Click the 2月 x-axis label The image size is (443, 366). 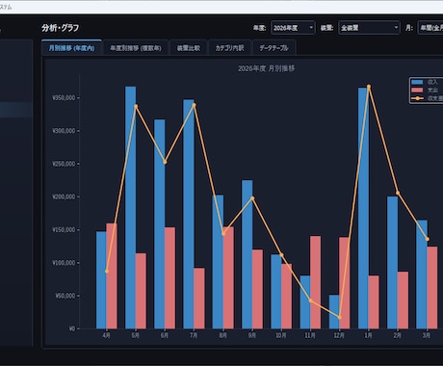(398, 335)
